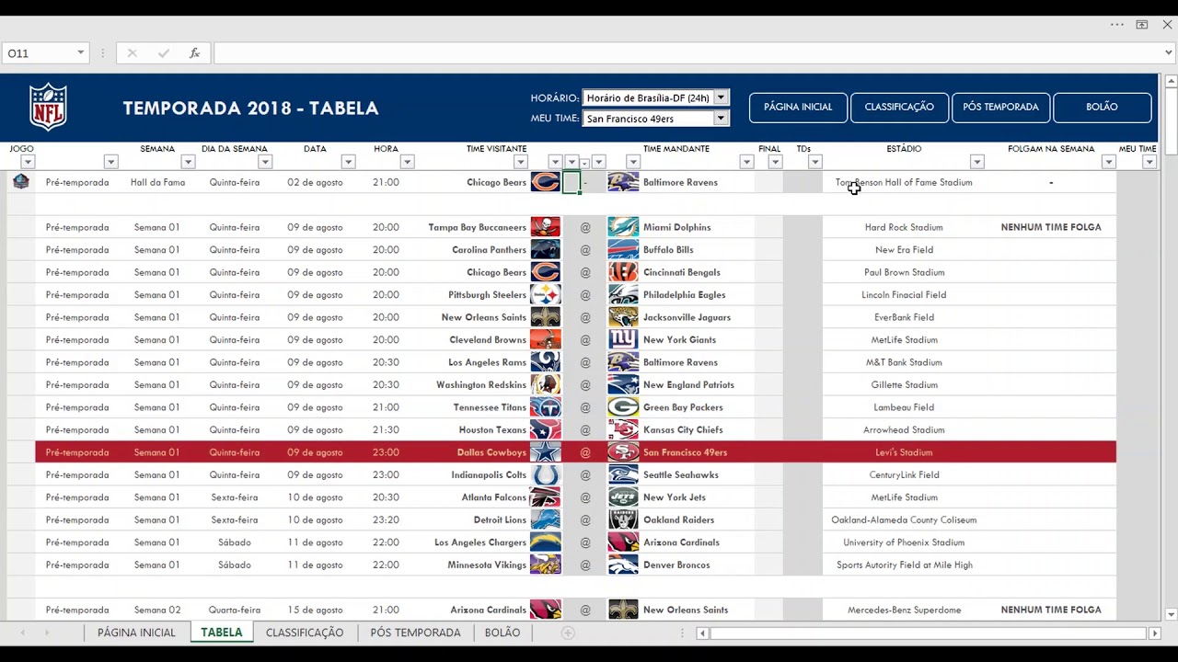Click the New Orleans Saints logo in Semana 01
Viewport: 1178px width, 662px height.
546,317
